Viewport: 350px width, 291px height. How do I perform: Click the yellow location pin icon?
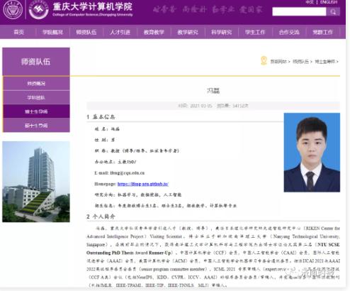[x=264, y=60]
